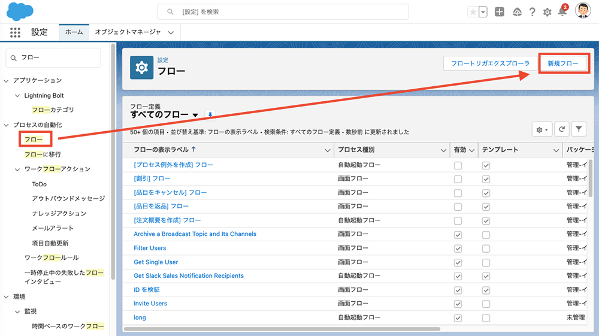Open フロートリガエクスプローラ
The height and width of the screenshot is (336, 599).
tap(490, 63)
